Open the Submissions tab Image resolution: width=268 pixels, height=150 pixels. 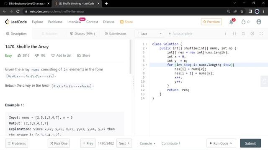click(116, 34)
